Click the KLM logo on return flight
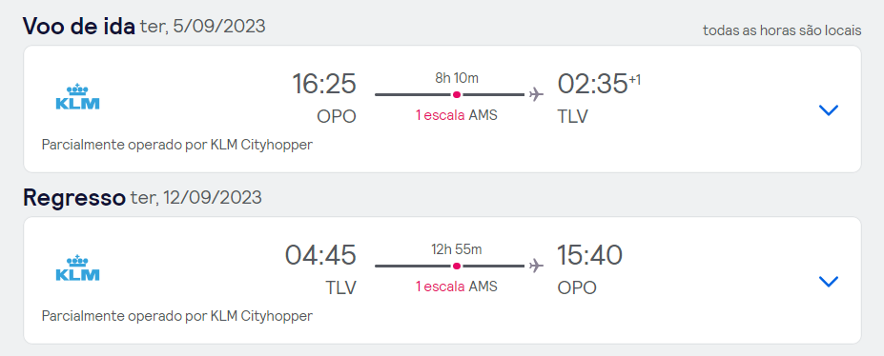This screenshot has width=884, height=356. pos(78,267)
